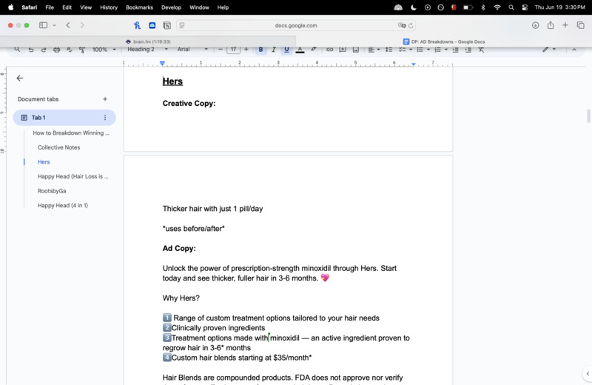Decrease font size with minus button
Screen dimensions: 592x385
click(x=220, y=50)
